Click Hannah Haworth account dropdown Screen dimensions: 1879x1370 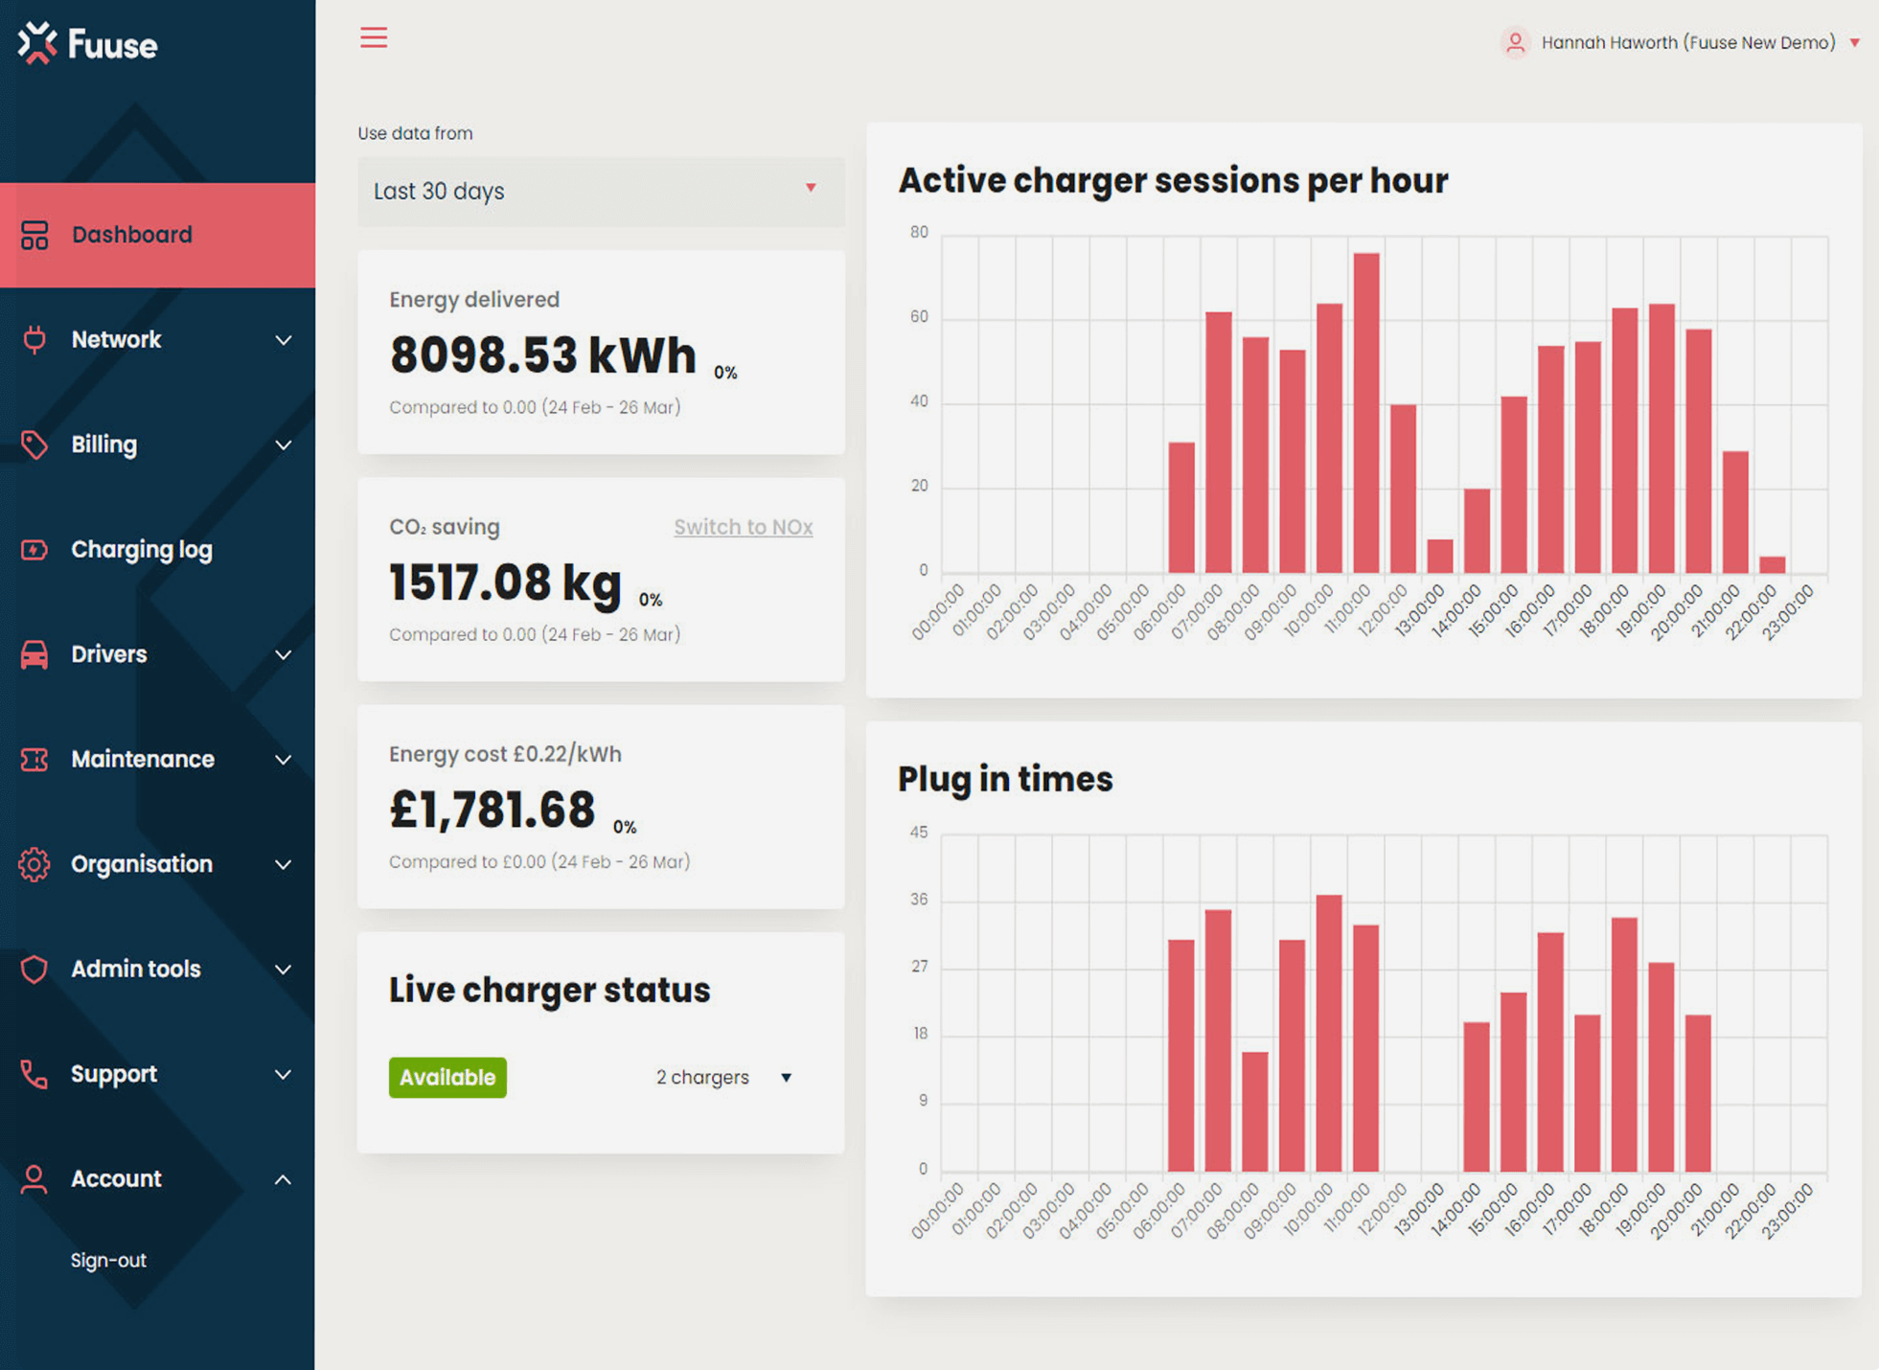(1685, 41)
